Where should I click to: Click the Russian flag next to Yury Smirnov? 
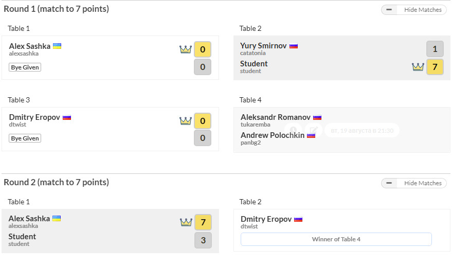(x=294, y=46)
